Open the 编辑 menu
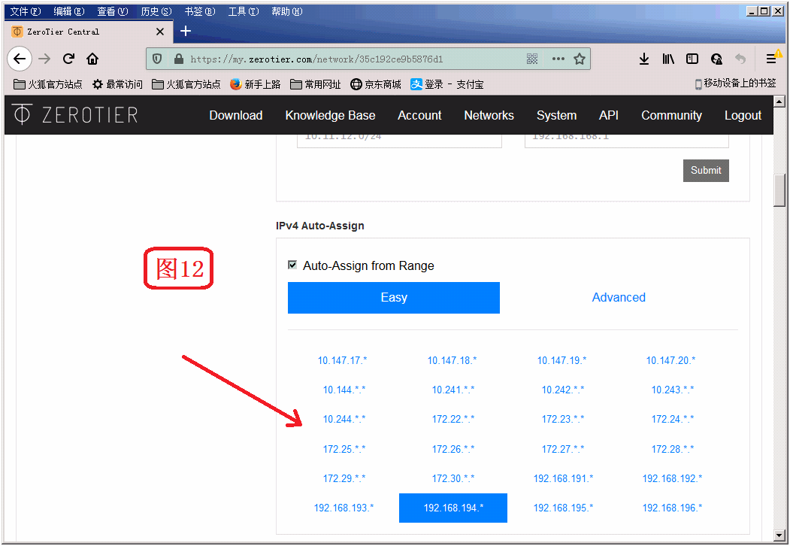 [x=69, y=11]
